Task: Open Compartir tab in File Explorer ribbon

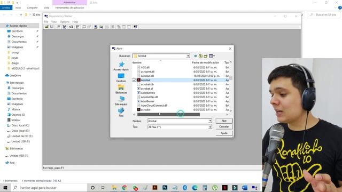Action: click(32, 7)
